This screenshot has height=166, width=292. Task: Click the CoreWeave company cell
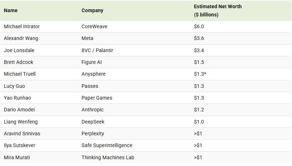94,26
